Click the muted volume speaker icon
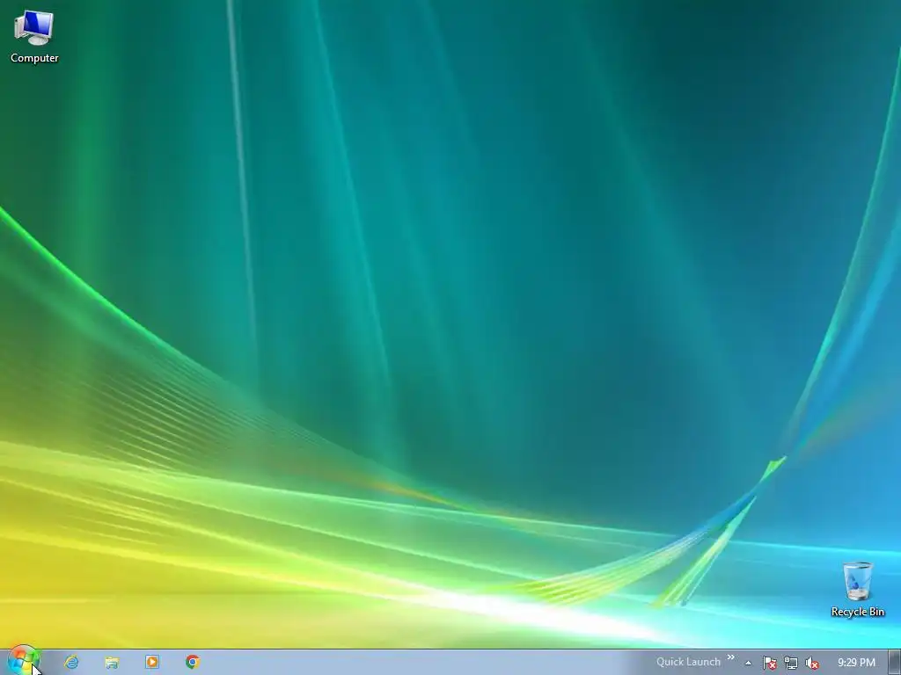The height and width of the screenshot is (675, 901). pos(812,663)
